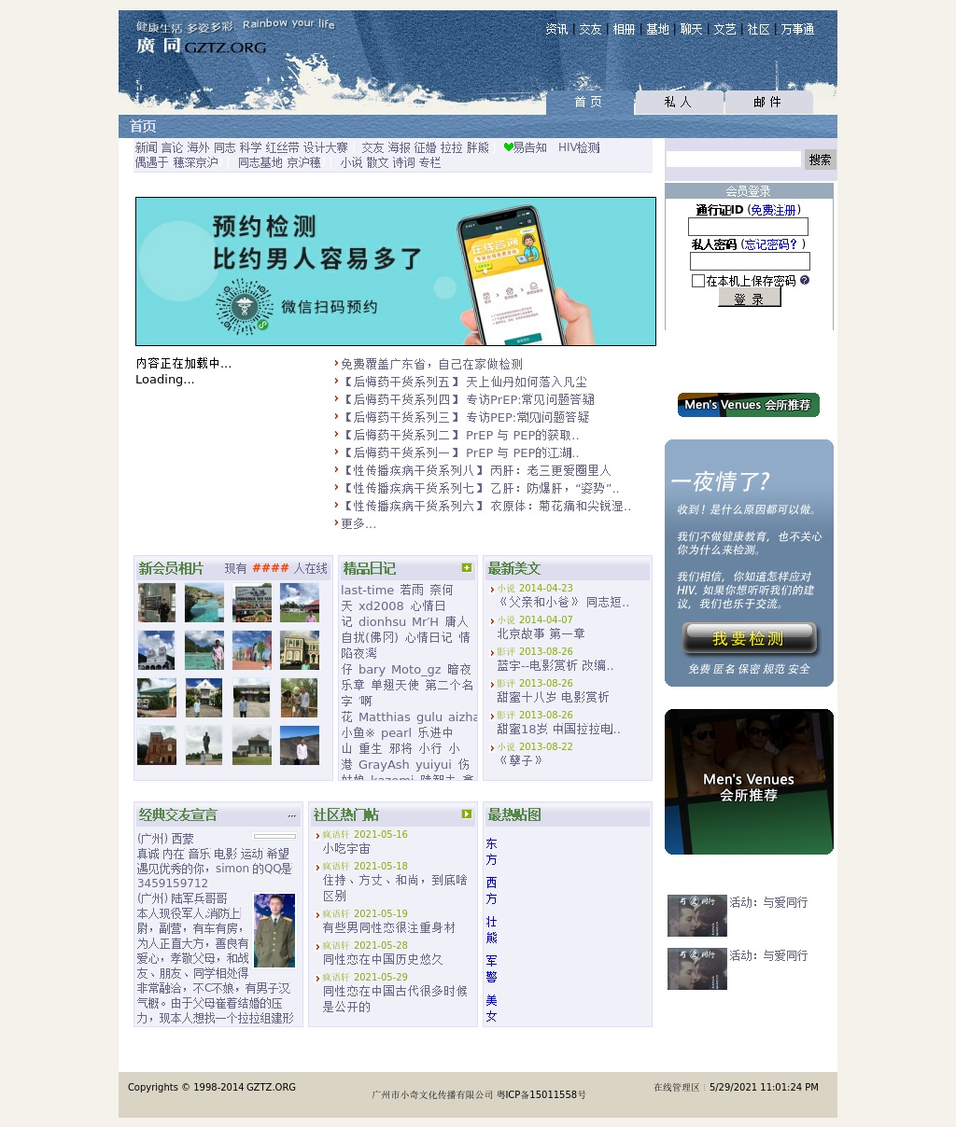The image size is (956, 1127).
Task: Open the soldier photo in 经典交友宣言
Action: pos(274,930)
